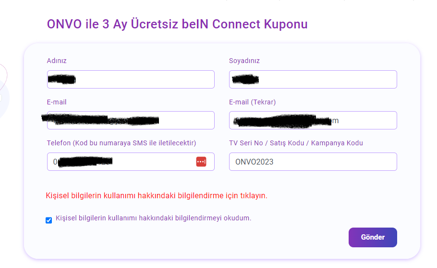Click the blacked-out value in the Soyadınız field
Screen dimensions: 437x268
tap(245, 79)
